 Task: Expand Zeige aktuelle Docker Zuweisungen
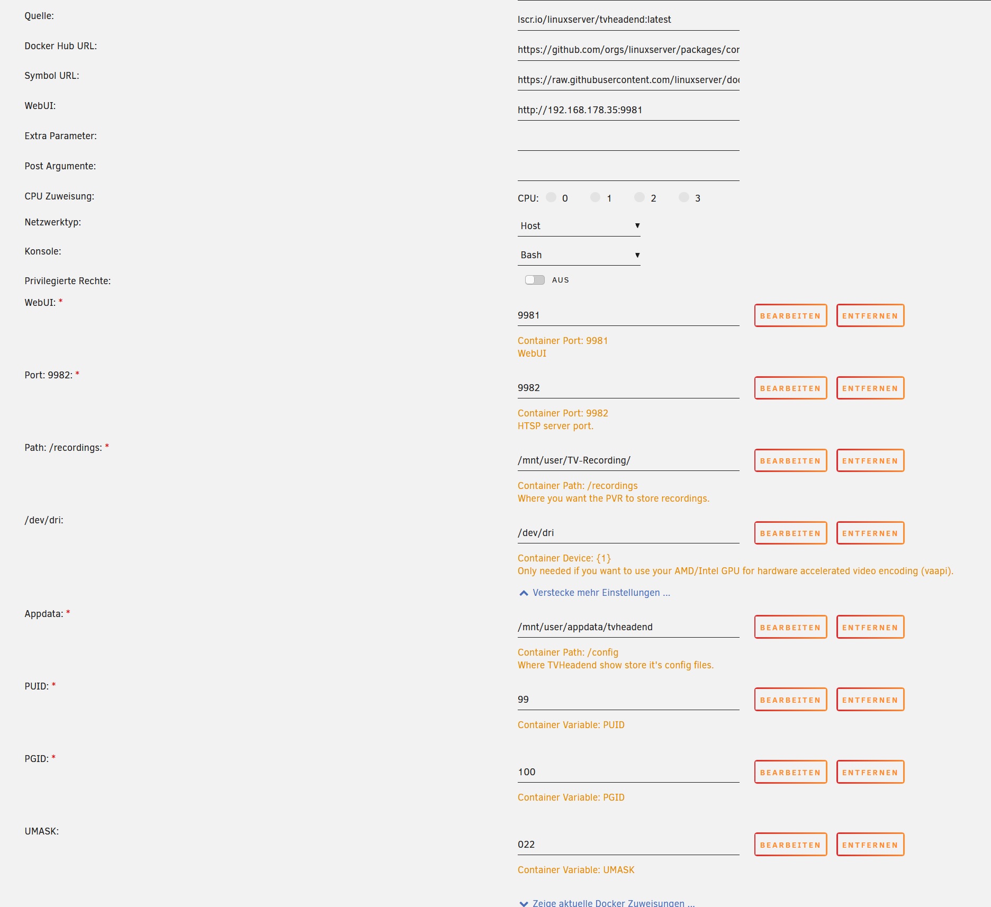(x=607, y=902)
